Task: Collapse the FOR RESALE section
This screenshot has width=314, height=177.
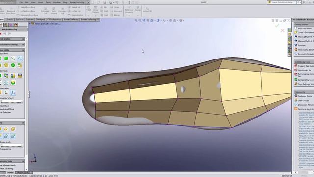Action: (23, 39)
